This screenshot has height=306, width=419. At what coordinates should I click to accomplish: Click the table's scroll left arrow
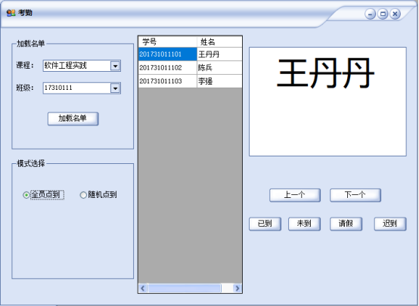click(143, 288)
